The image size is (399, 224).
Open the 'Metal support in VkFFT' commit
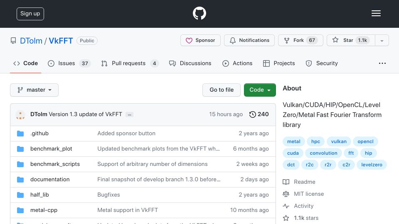click(128, 210)
